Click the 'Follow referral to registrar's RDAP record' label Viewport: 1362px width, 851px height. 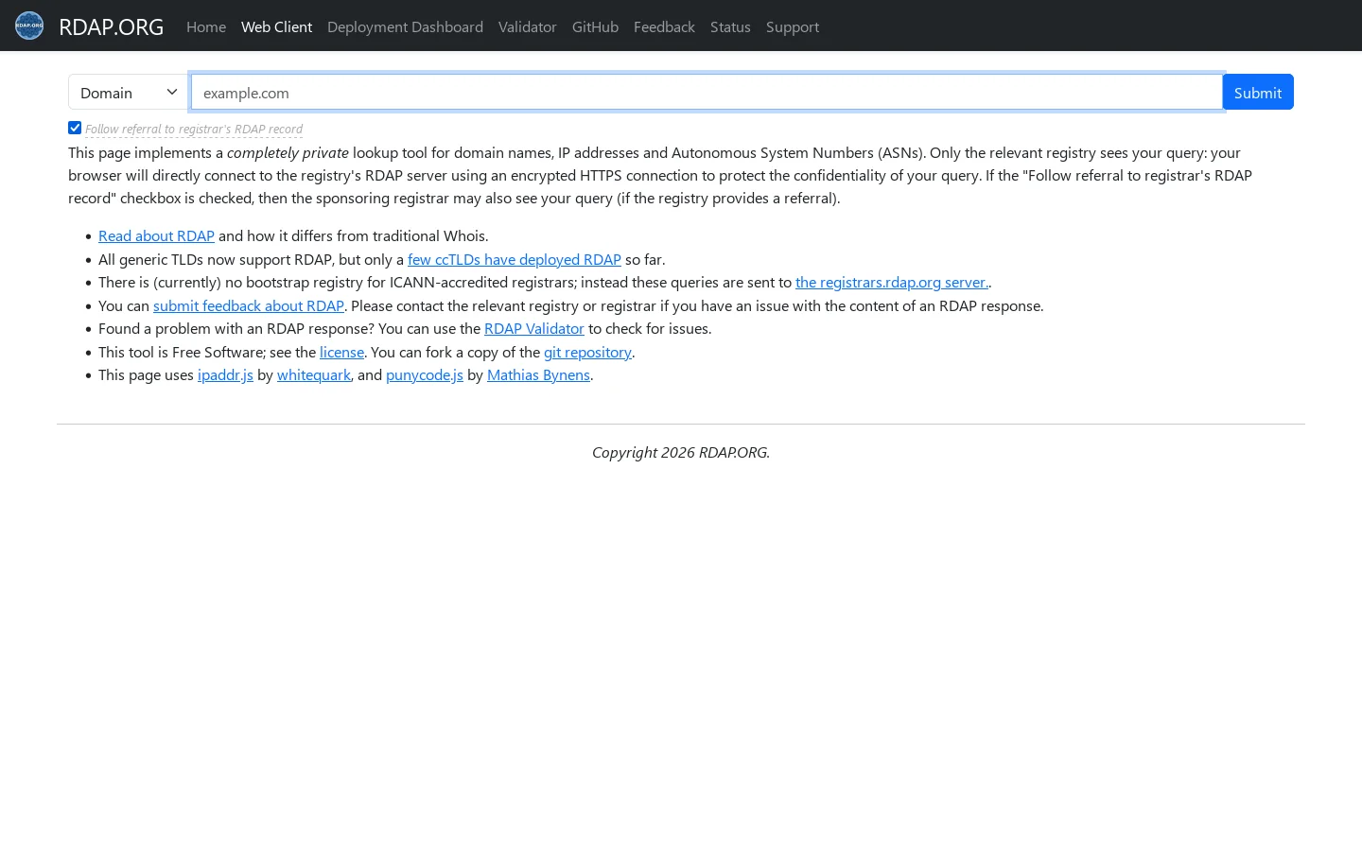click(x=194, y=129)
